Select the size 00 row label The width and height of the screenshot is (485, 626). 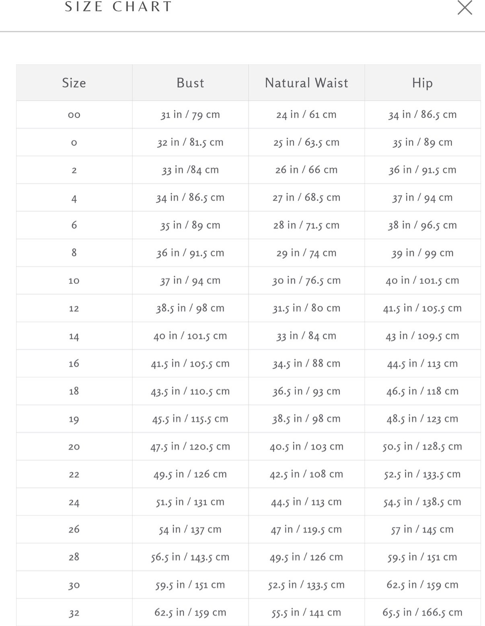pos(74,115)
